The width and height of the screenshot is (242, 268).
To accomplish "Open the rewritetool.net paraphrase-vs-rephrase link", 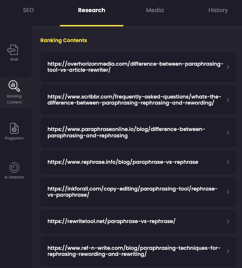I will point(111,221).
